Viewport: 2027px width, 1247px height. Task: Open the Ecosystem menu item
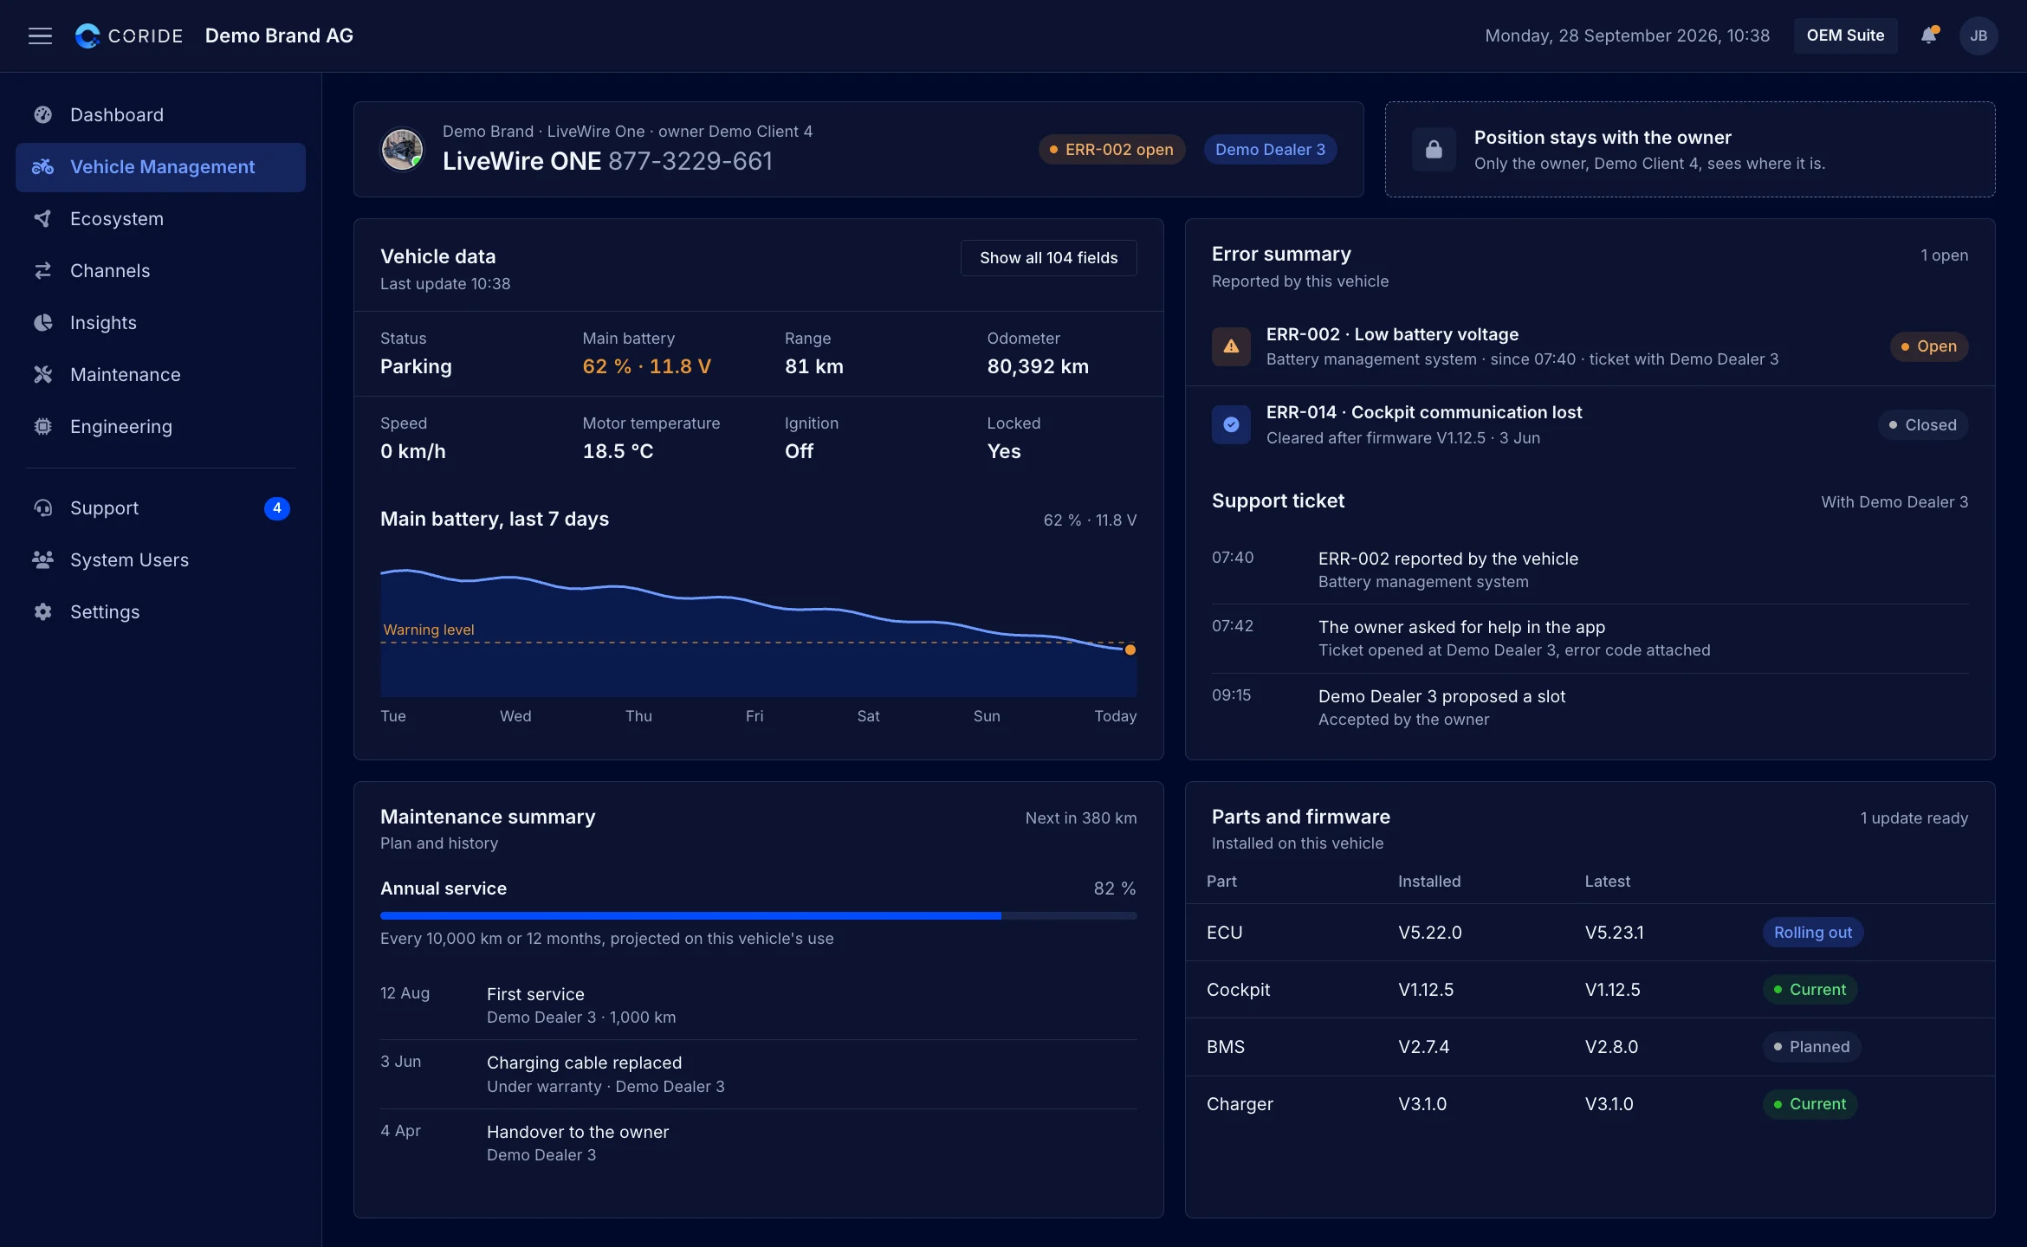click(x=160, y=219)
